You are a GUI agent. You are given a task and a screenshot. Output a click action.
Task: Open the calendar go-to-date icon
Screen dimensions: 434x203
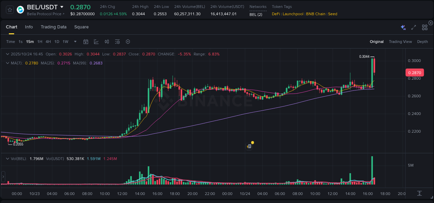pyautogui.click(x=86, y=41)
